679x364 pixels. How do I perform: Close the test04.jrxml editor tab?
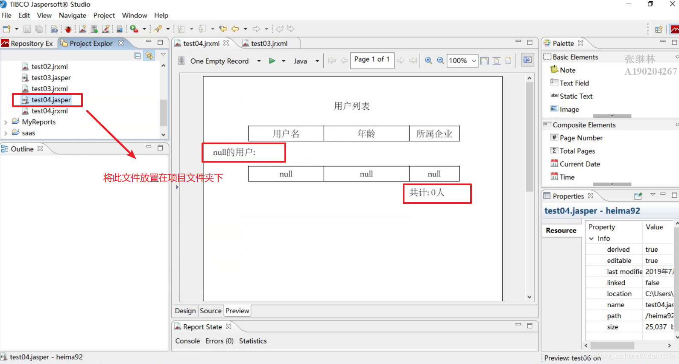tap(226, 43)
